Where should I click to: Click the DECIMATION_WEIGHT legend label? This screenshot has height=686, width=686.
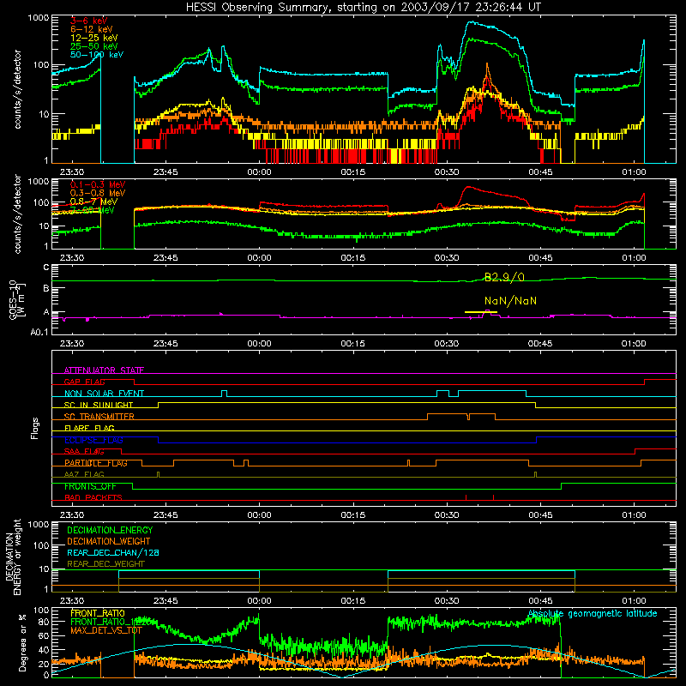tap(109, 541)
